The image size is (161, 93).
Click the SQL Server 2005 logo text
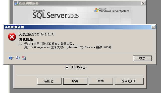tap(56, 14)
